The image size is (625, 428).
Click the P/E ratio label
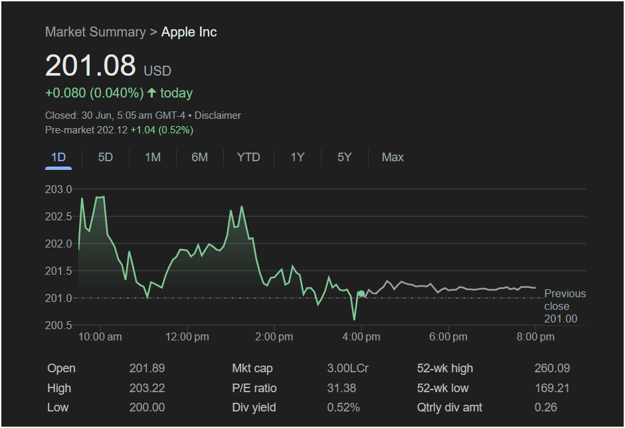coord(254,388)
